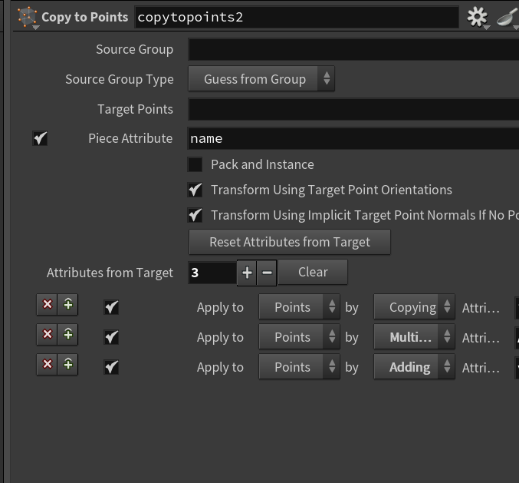The image size is (519, 483).
Task: Remove first Attributes from Target row (red X)
Action: [48, 304]
